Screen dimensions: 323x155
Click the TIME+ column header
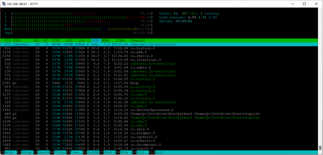point(121,41)
